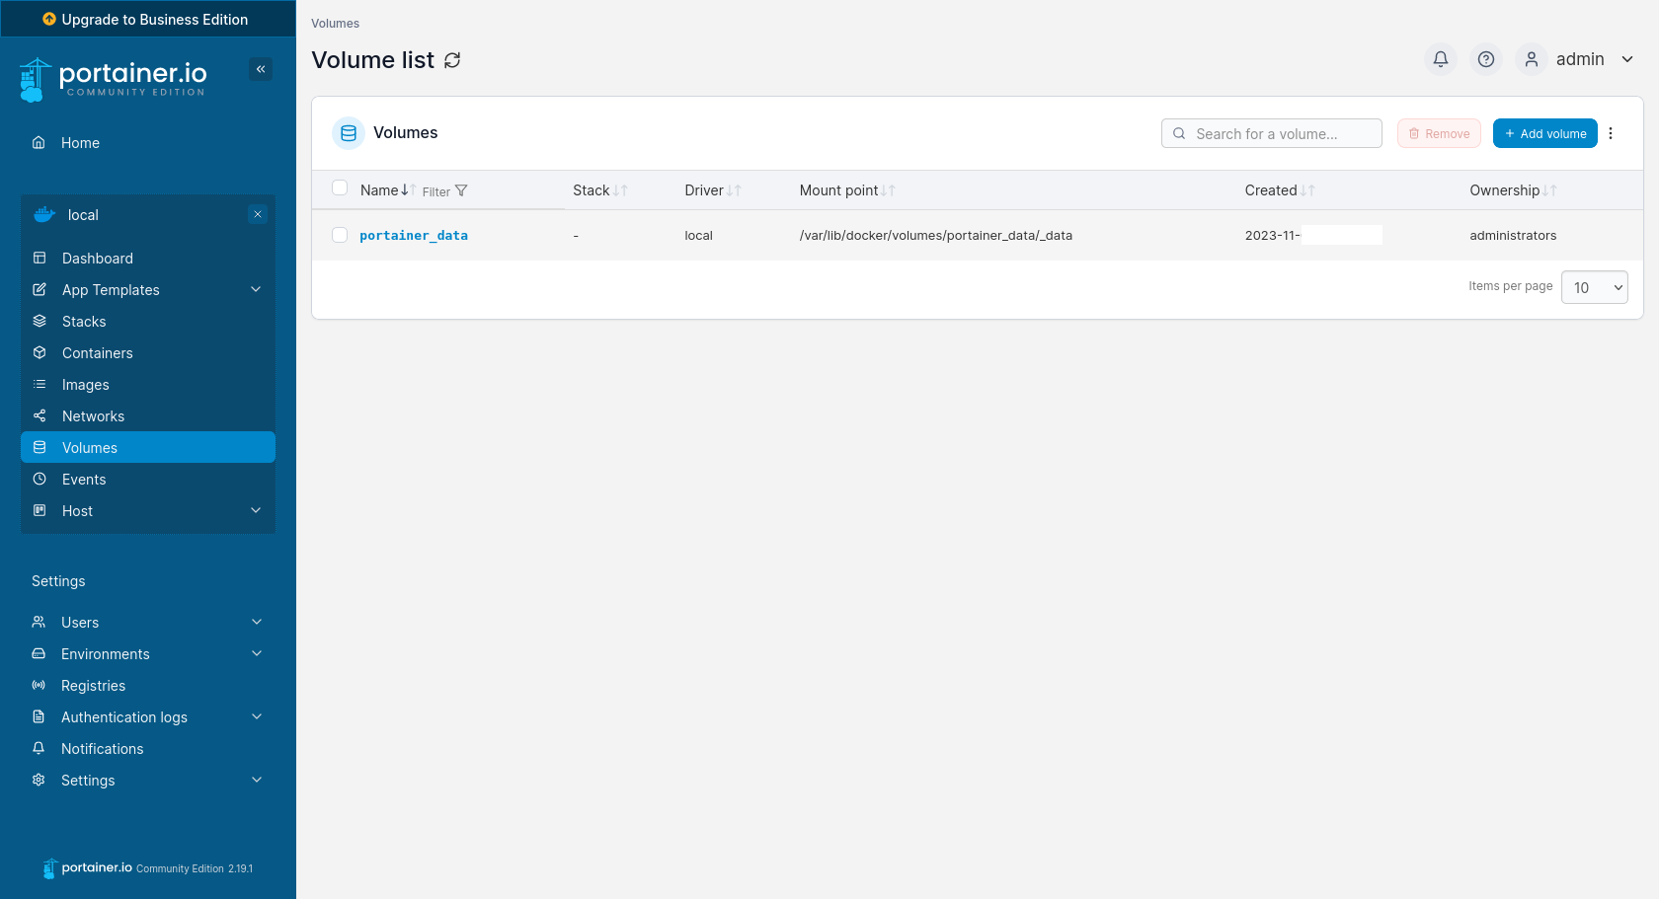Open the admin user dropdown menu
Image resolution: width=1659 pixels, height=899 pixels.
point(1580,59)
